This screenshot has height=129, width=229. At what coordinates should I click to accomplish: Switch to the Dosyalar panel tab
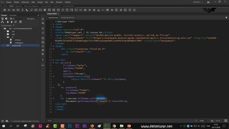(4, 15)
